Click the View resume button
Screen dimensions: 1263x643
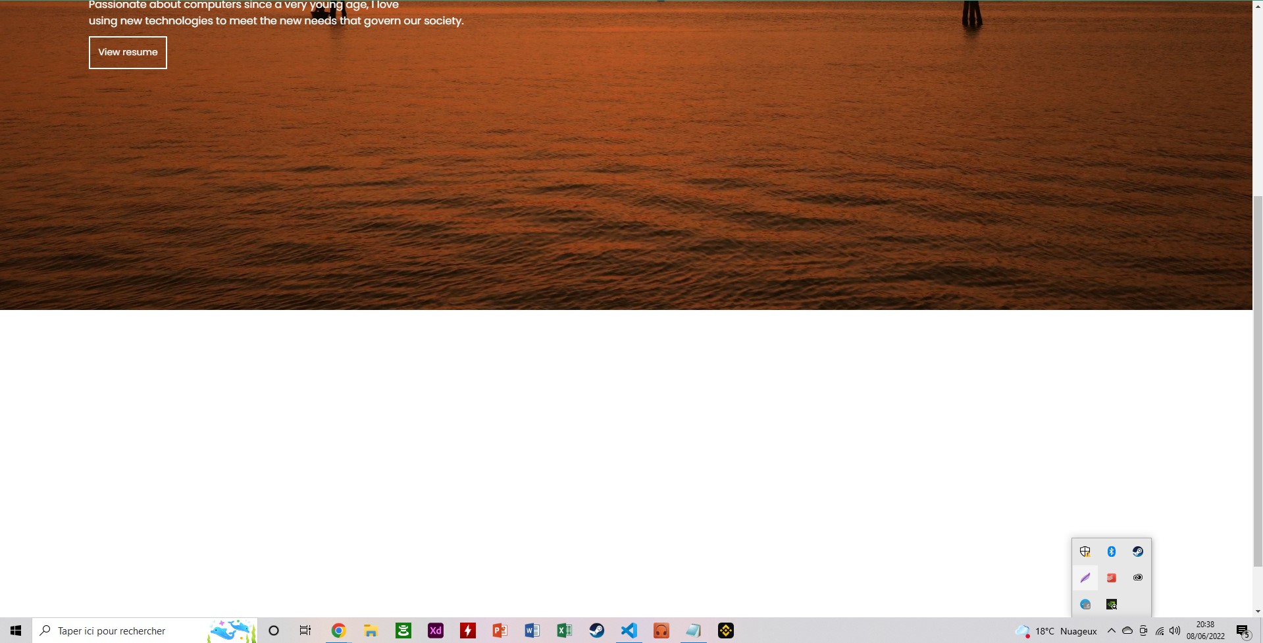pos(128,53)
